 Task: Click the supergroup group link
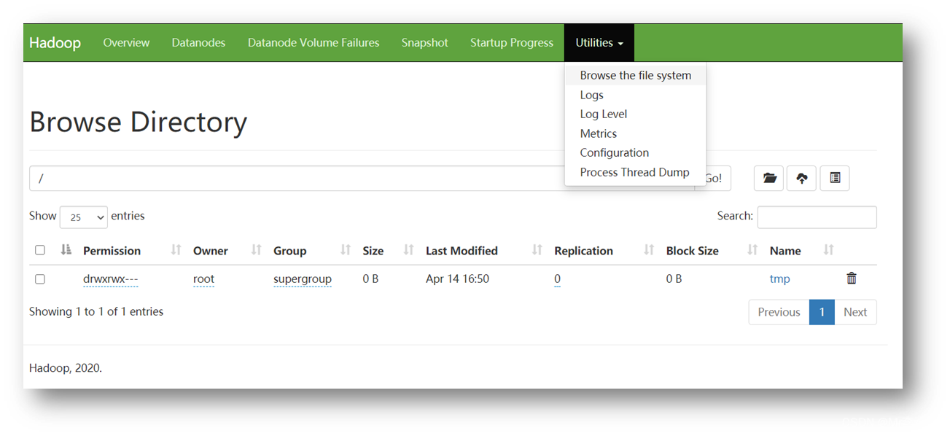[x=303, y=279]
